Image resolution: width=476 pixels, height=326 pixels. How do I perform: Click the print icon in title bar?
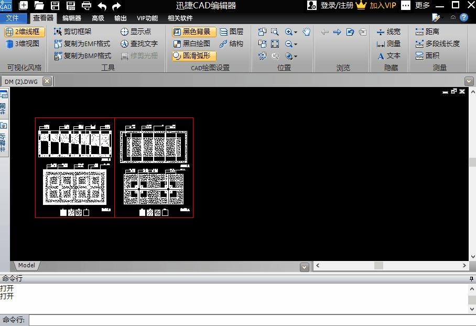click(x=86, y=6)
